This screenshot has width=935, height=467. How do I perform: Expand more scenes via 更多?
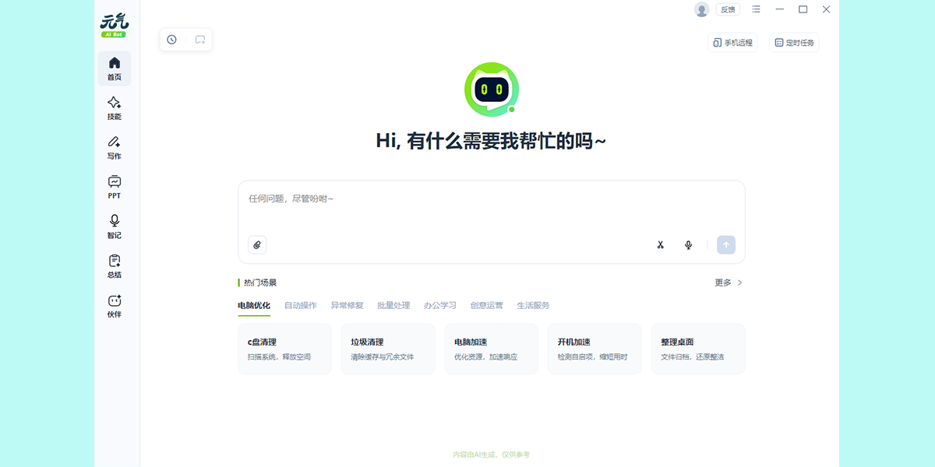tap(723, 283)
